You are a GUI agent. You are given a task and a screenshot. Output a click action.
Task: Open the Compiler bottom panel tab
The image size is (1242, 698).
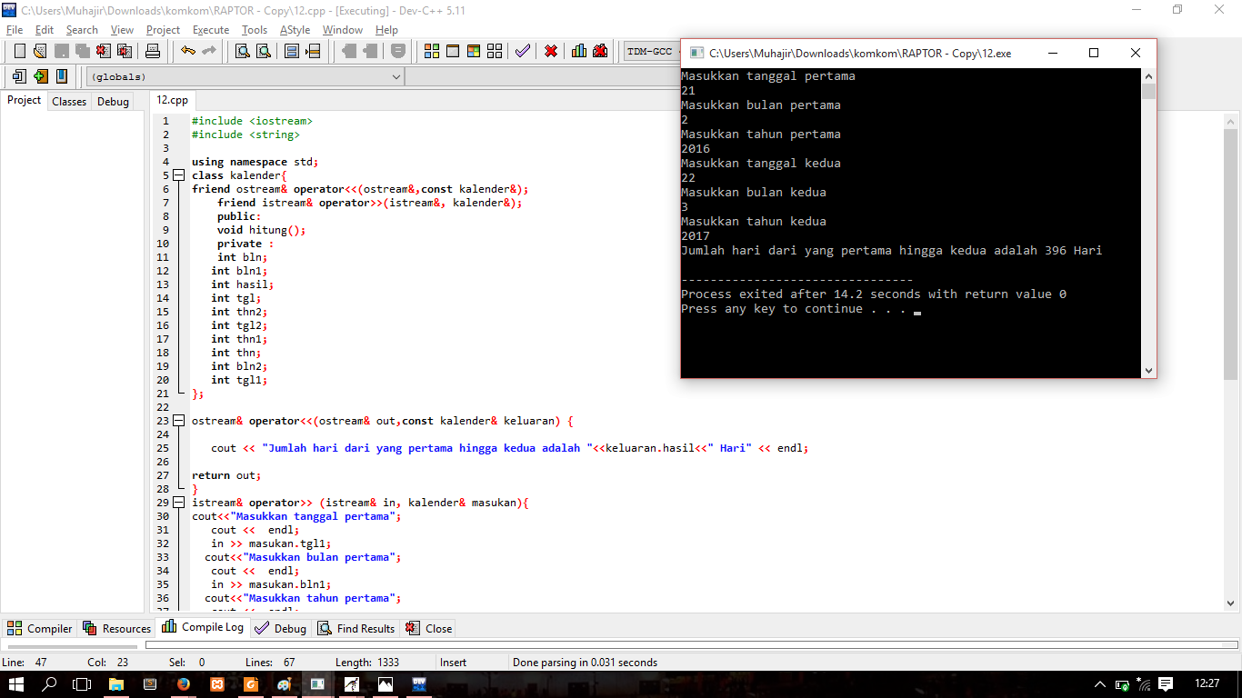[x=40, y=628]
